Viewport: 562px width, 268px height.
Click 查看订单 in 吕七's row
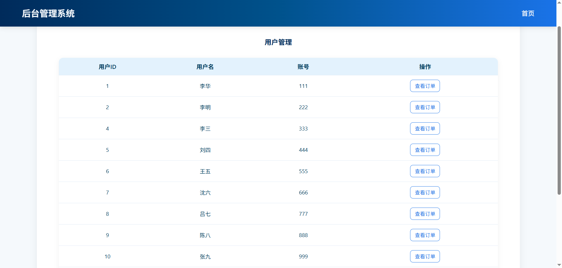point(425,214)
